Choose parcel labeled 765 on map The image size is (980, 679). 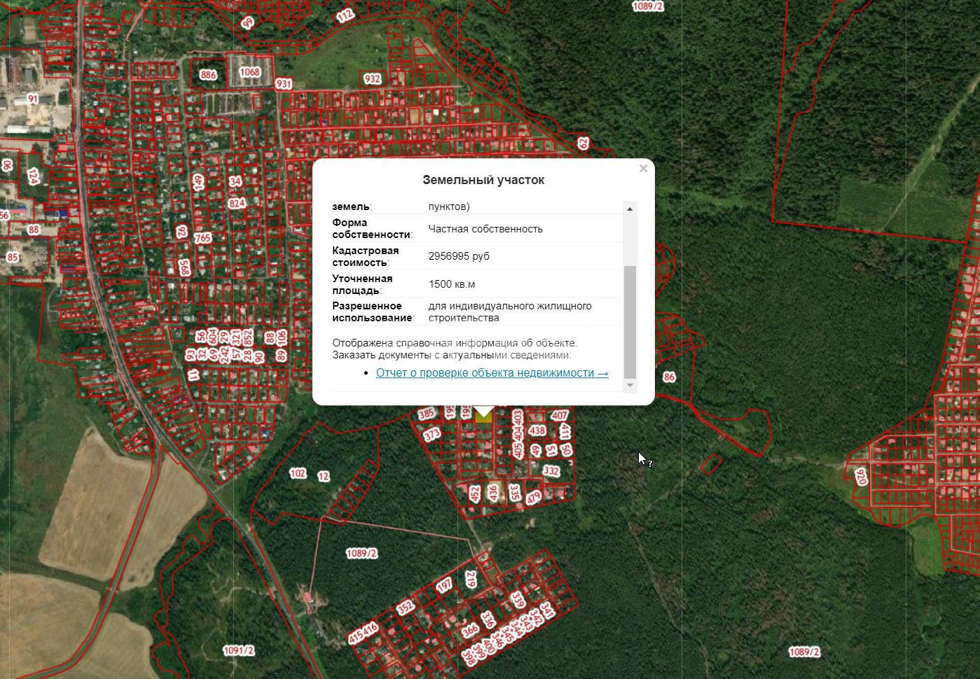pyautogui.click(x=202, y=238)
